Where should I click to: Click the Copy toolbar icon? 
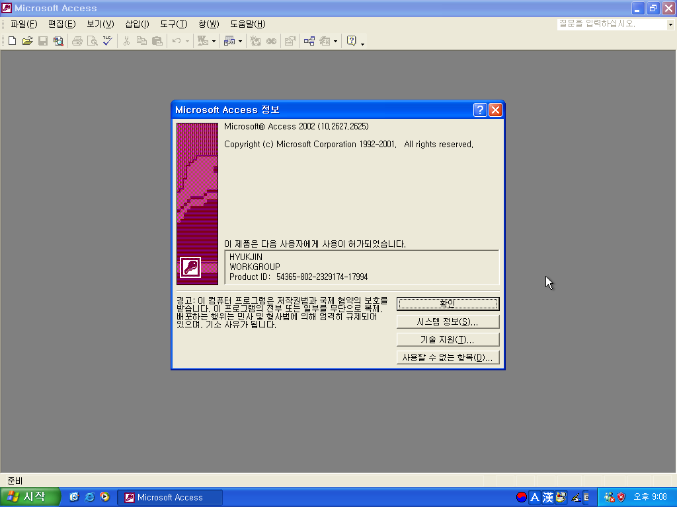tap(141, 41)
